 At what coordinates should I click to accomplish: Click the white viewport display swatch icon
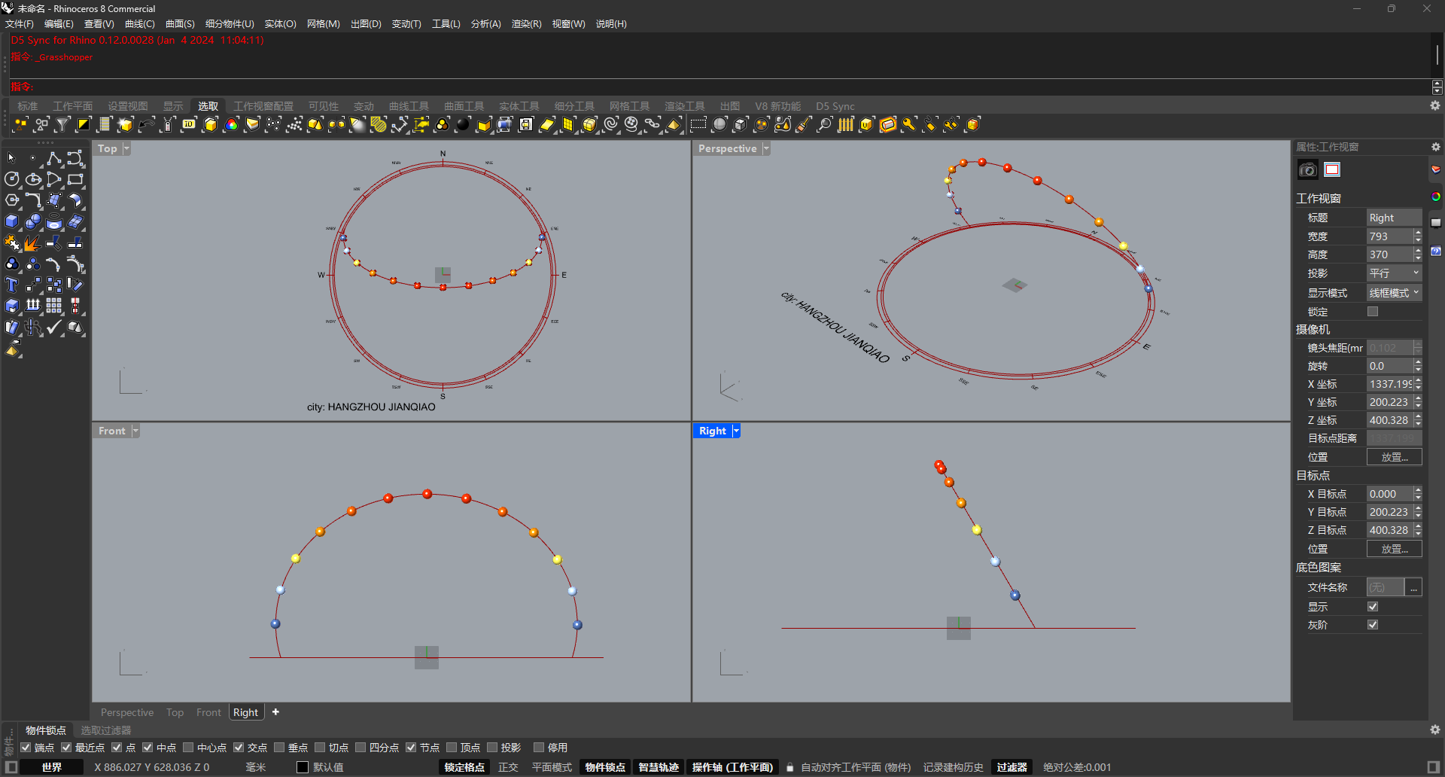tap(1332, 169)
